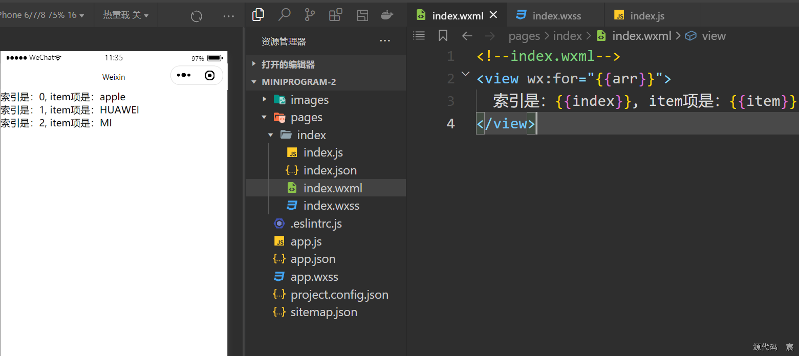The image size is (799, 356).
Task: Click the bookmark icon in editor toolbar
Action: tap(443, 35)
